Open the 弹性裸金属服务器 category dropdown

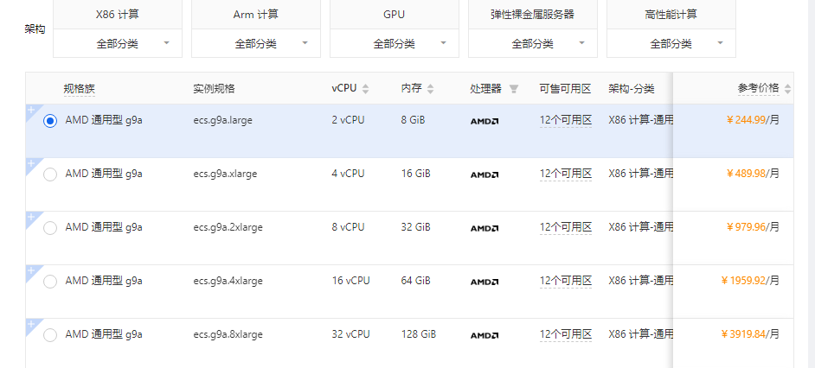[532, 43]
